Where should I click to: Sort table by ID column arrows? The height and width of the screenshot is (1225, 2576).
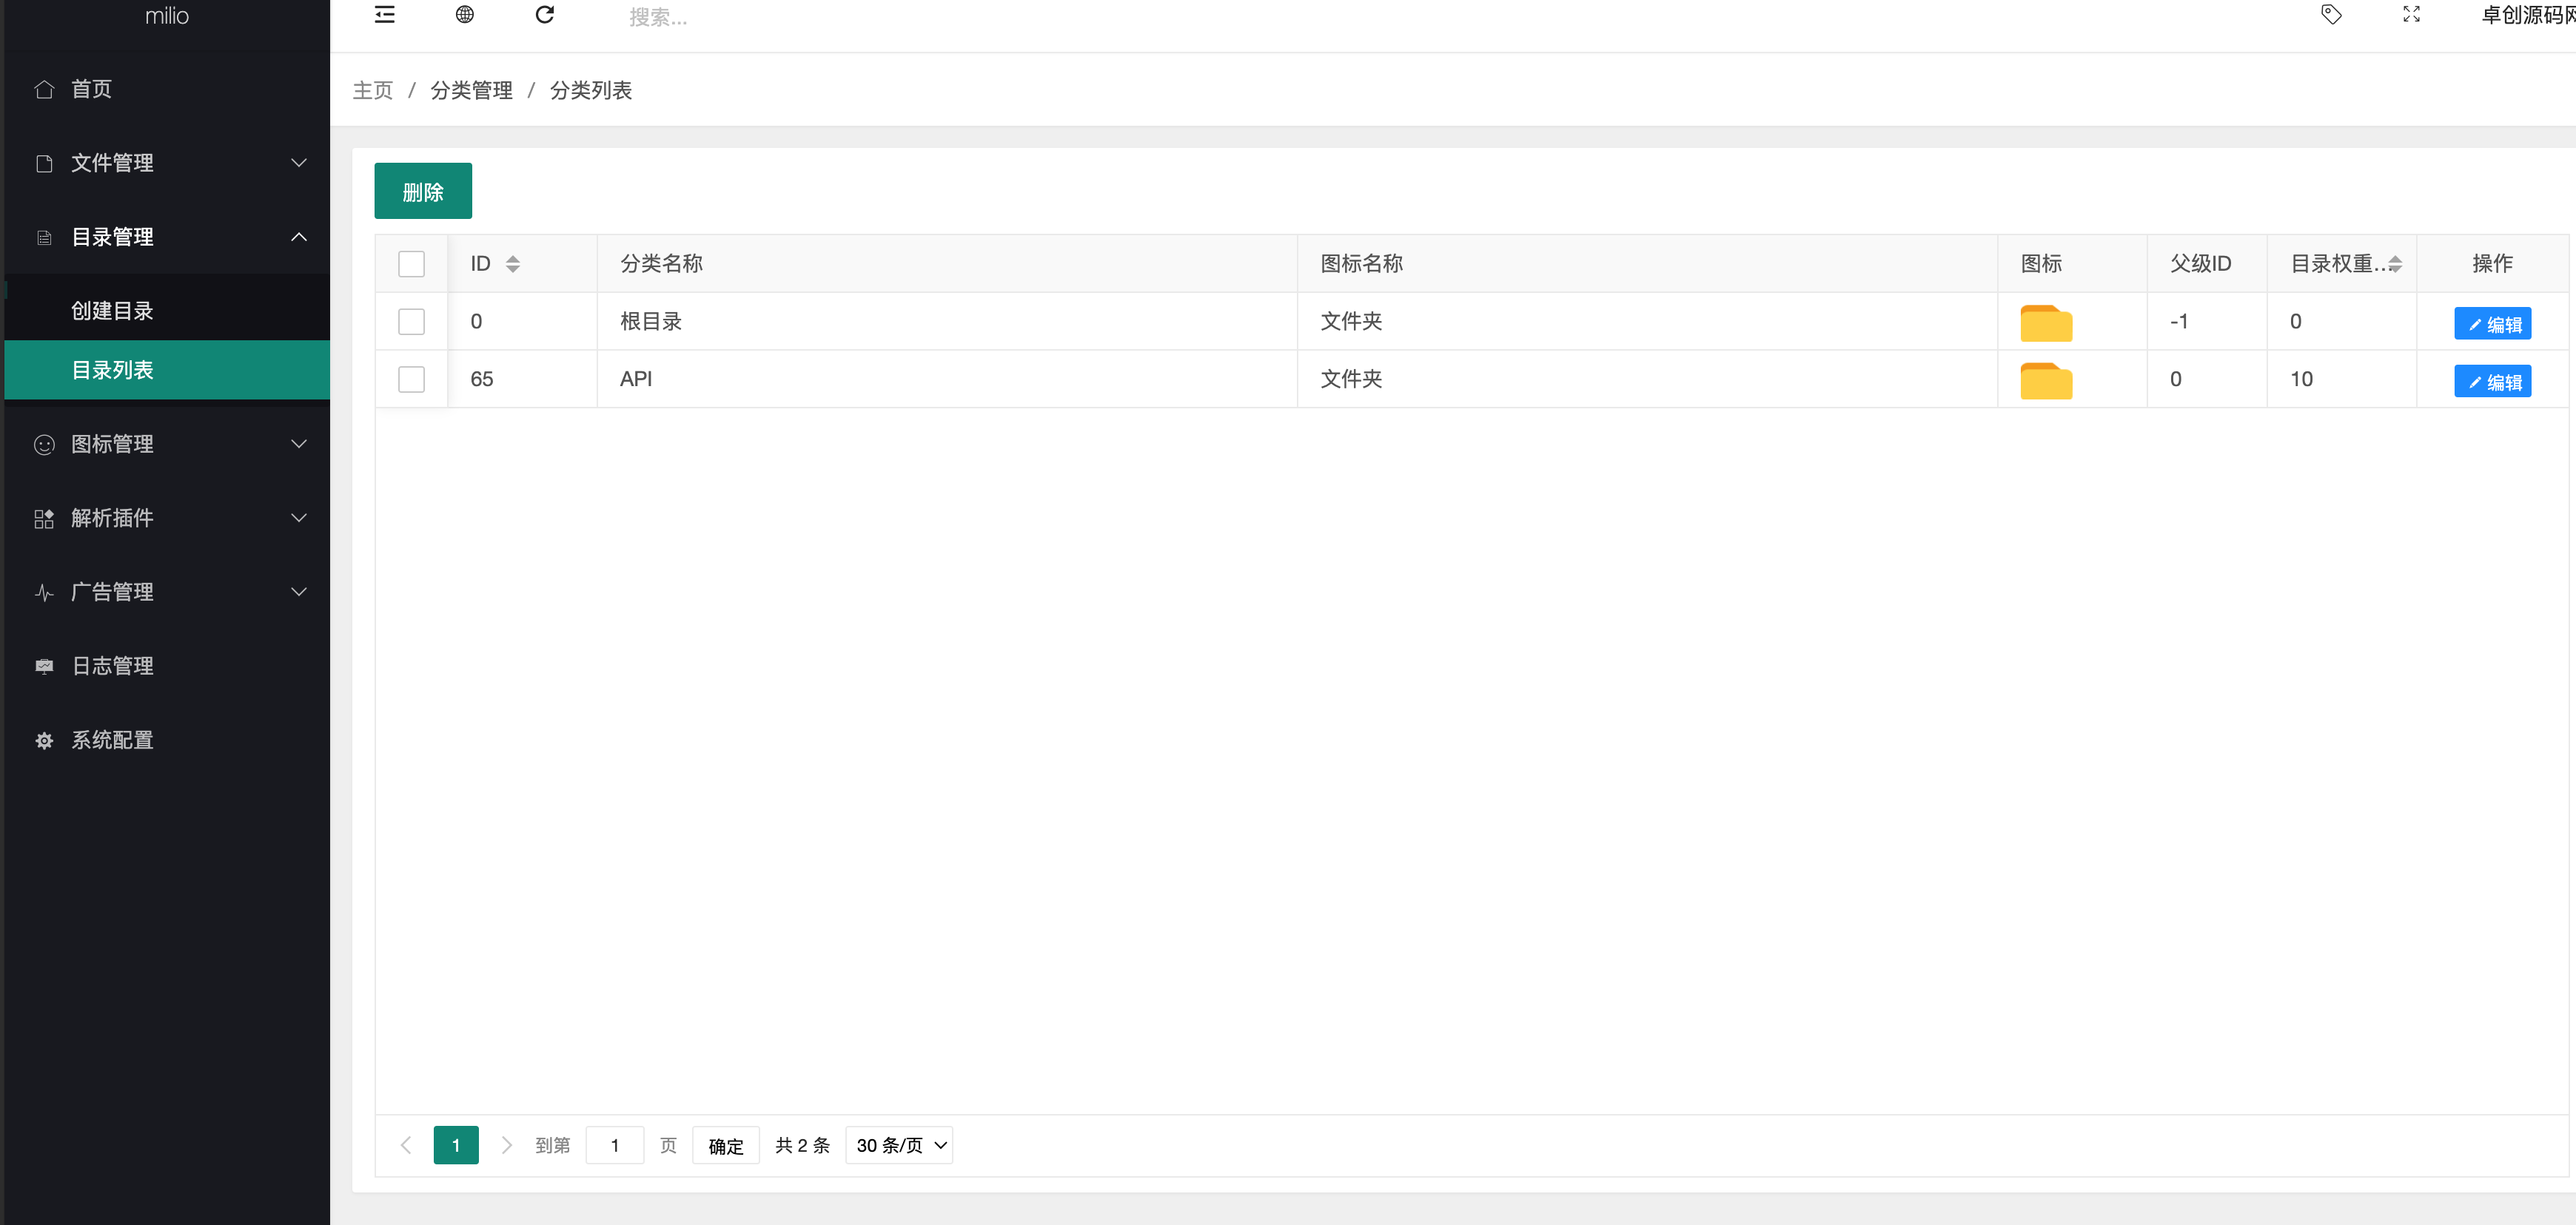(513, 264)
